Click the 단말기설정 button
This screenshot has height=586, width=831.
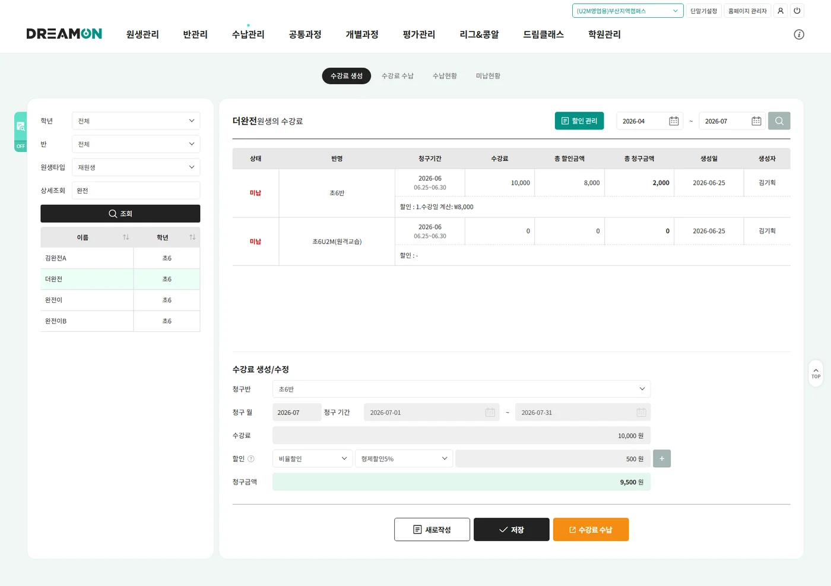point(704,11)
